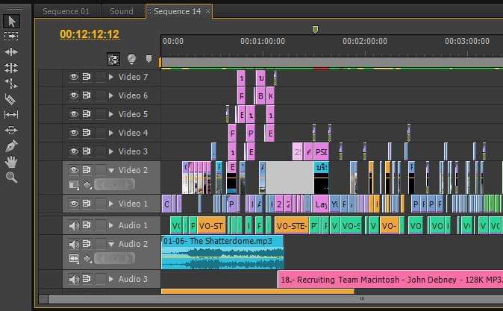Toggle sync lock on Video 6
The width and height of the screenshot is (503, 311).
[x=87, y=95]
